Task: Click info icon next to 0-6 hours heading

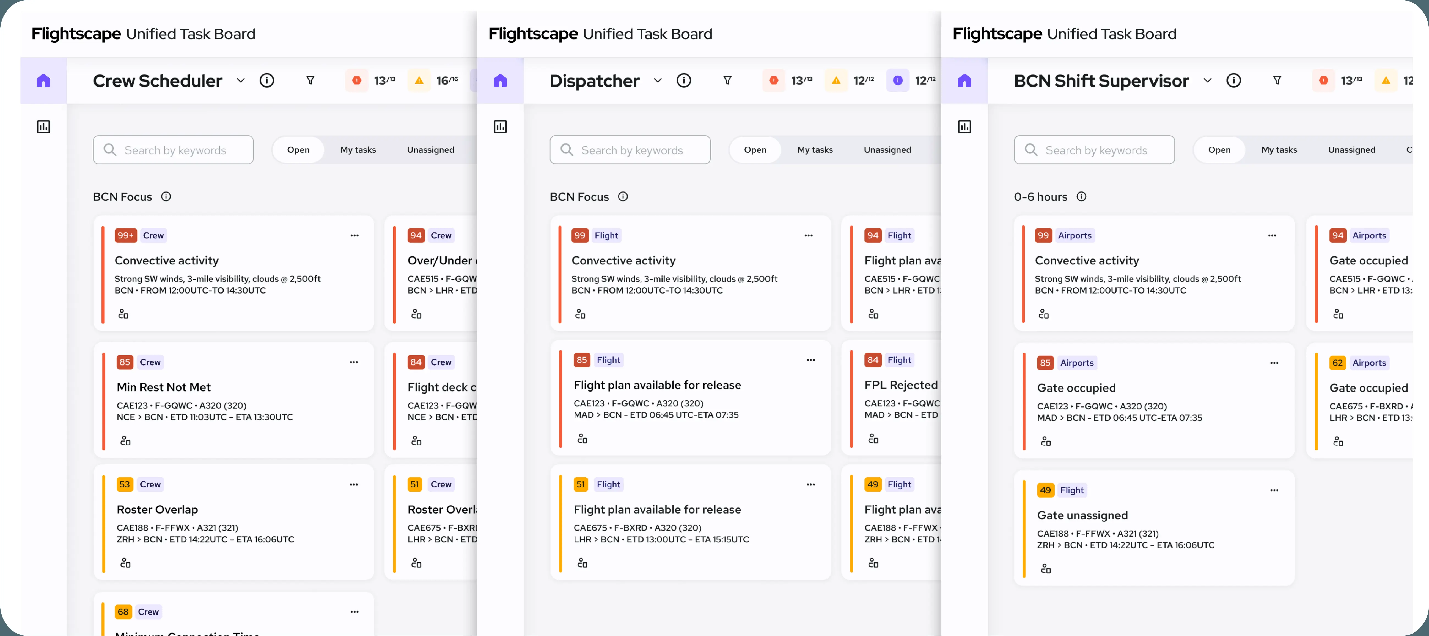Action: 1081,197
